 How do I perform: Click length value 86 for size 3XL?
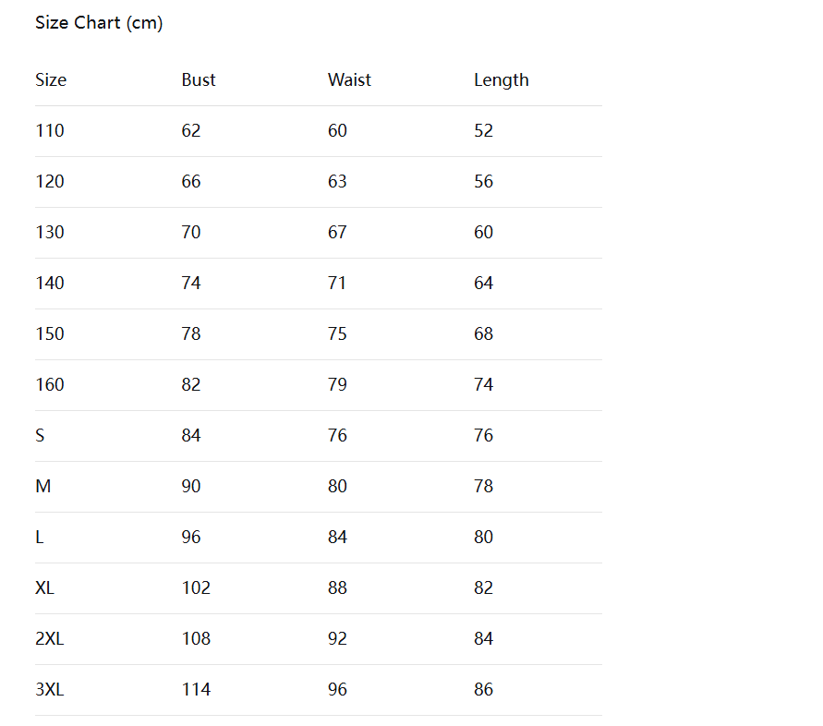483,689
